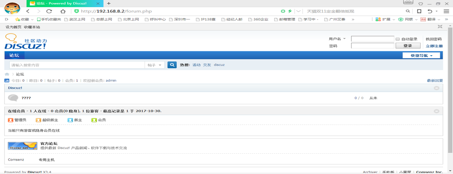Enable the 自动登录 auto-login checkbox
The height and width of the screenshot is (174, 453).
click(398, 39)
